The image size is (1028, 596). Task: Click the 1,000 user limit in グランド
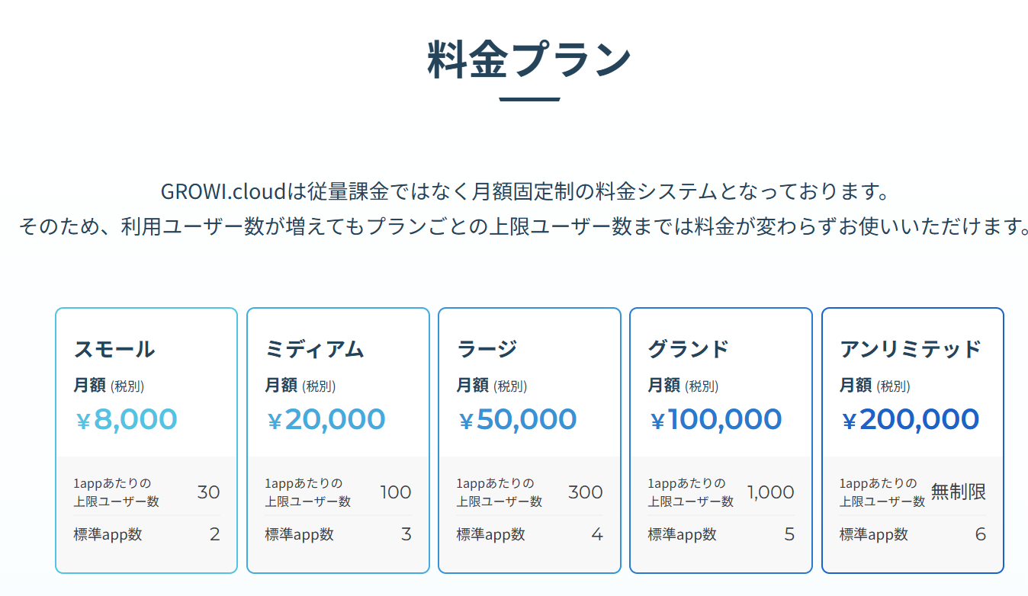[x=771, y=492]
